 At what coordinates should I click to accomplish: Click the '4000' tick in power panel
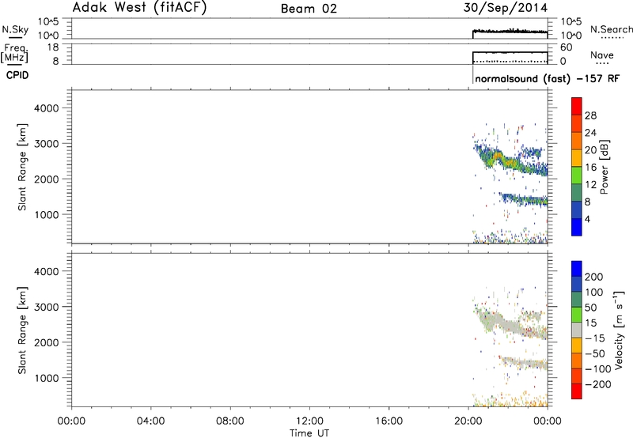47,108
